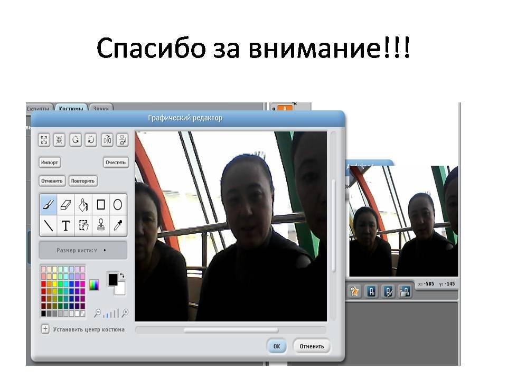
Task: Select the Paintbrush tool
Action: click(49, 204)
